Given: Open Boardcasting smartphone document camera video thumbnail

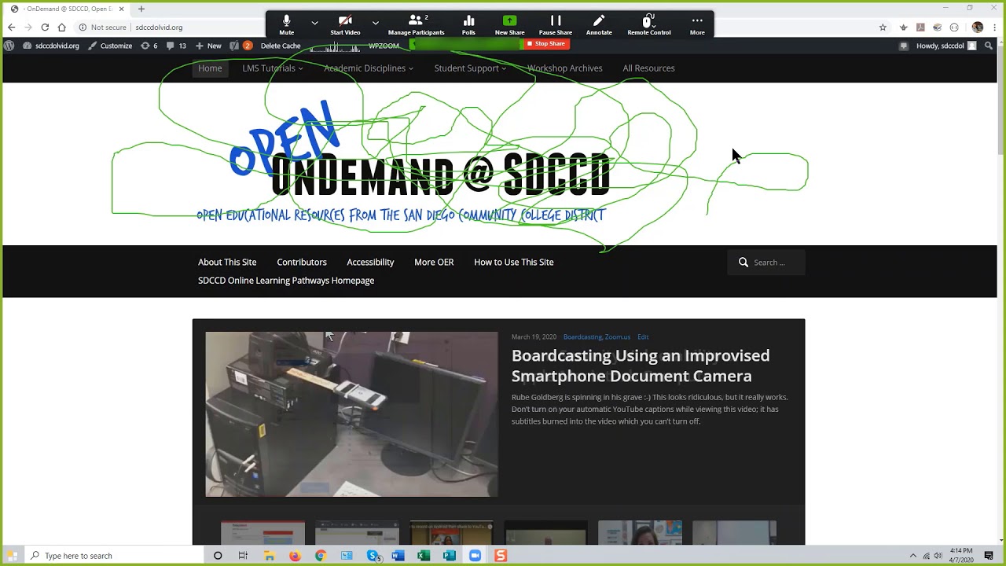Looking at the screenshot, I should click(x=351, y=414).
